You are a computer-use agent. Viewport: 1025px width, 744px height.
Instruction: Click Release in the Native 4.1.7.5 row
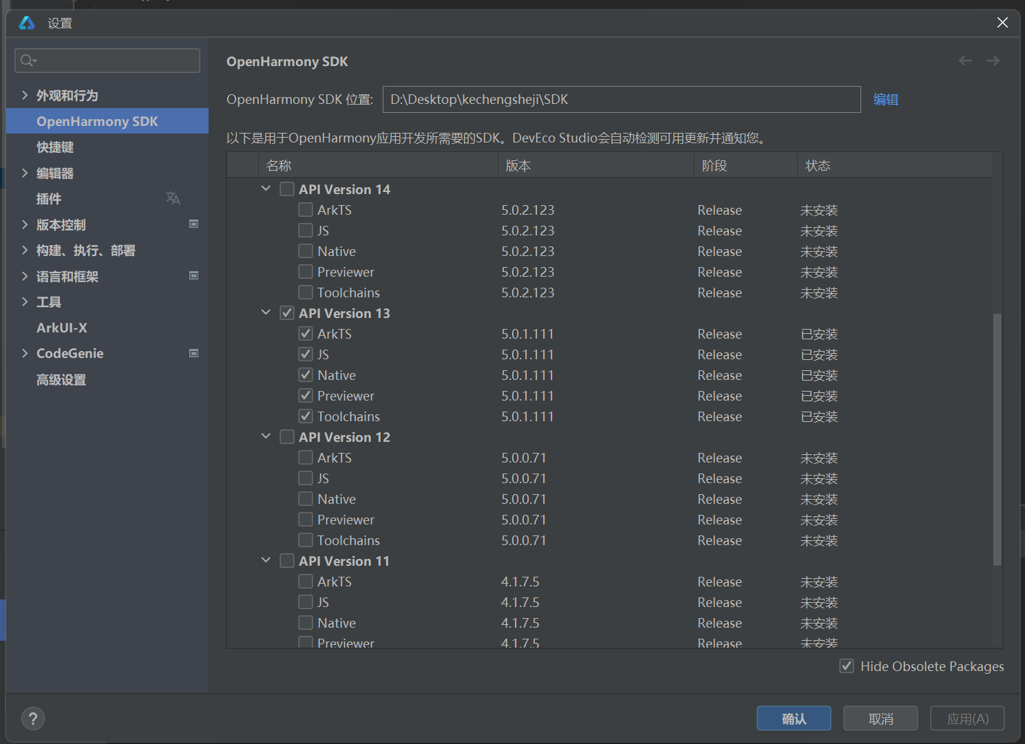(x=719, y=623)
